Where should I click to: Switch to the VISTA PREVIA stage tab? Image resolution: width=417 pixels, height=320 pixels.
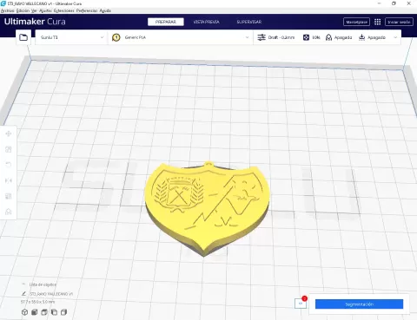(207, 22)
